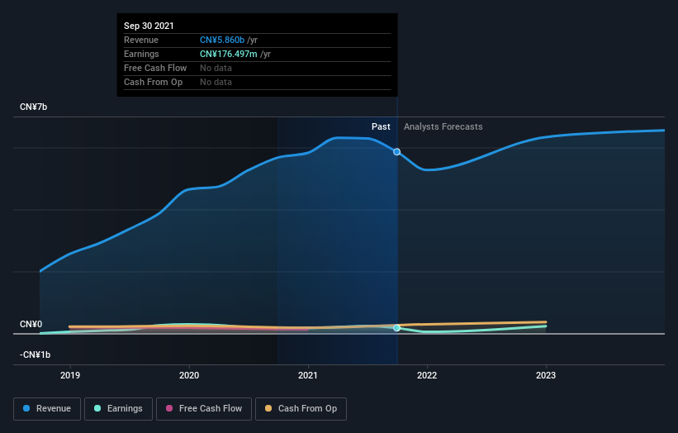Click the Earnings row label in tooltip
The image size is (678, 433).
pyautogui.click(x=141, y=54)
